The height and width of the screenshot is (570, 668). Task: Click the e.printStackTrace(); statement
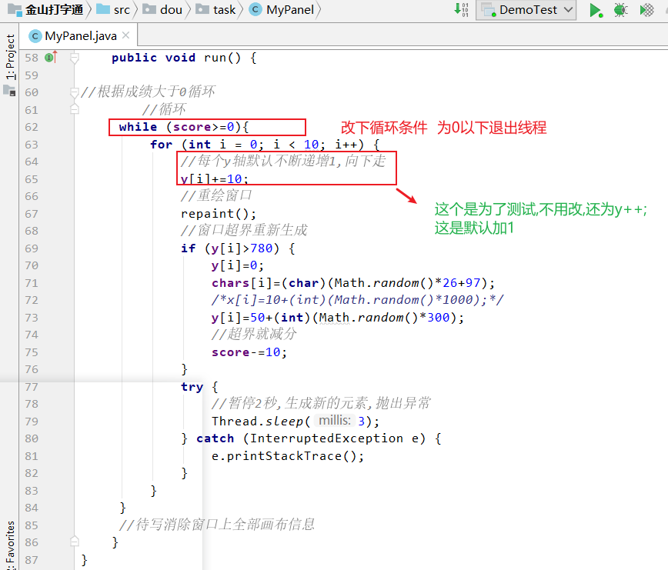pyautogui.click(x=288, y=456)
